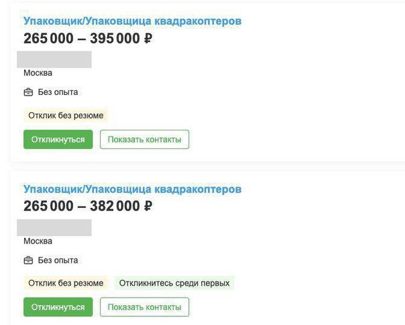Click the ruble sign after 382 000

click(x=148, y=206)
